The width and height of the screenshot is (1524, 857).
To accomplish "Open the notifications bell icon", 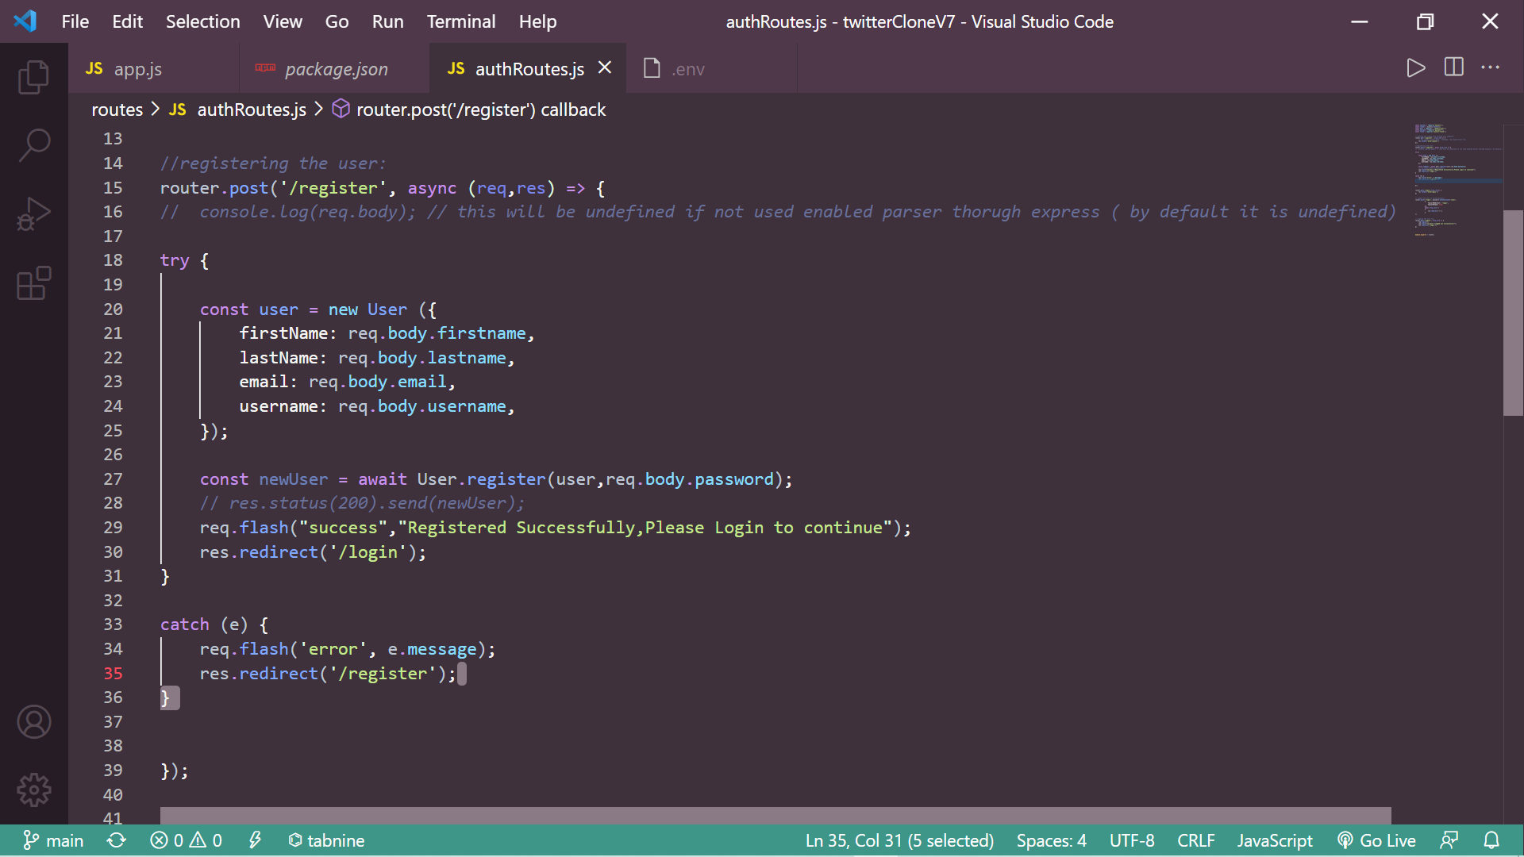I will click(1491, 840).
